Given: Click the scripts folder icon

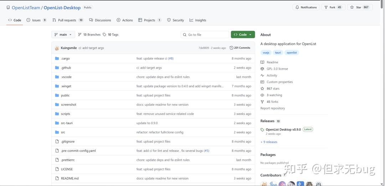Looking at the screenshot, I should click(57, 114).
